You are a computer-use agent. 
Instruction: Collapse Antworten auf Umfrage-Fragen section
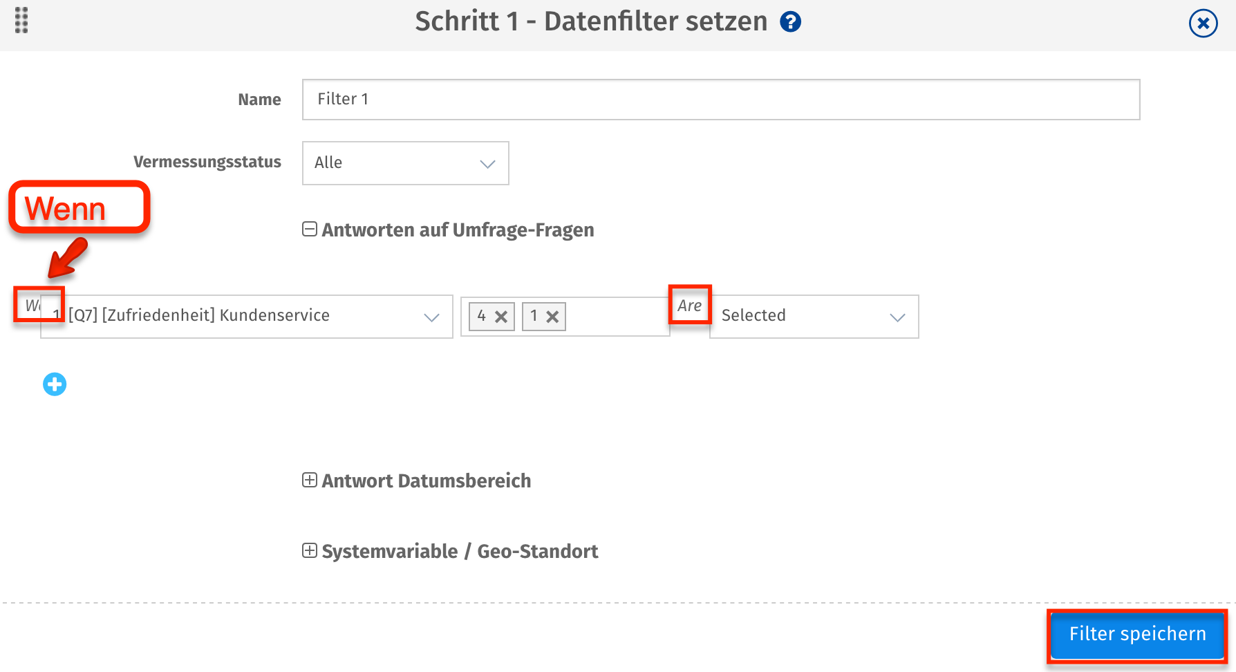click(x=310, y=230)
